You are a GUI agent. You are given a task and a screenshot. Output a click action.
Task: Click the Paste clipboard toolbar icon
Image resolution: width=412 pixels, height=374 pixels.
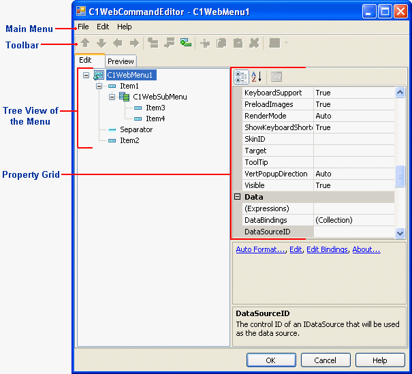click(238, 43)
